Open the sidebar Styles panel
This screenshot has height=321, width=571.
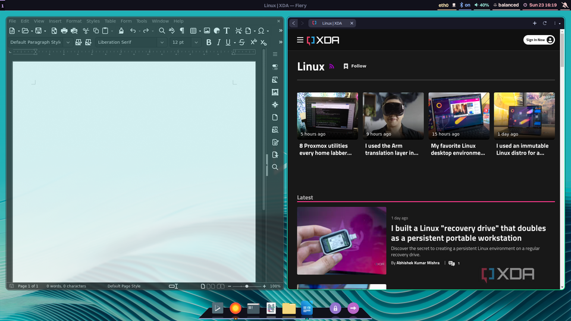pos(275,80)
